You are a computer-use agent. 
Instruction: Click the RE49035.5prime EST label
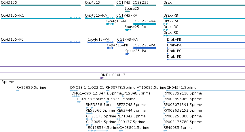pos(178,128)
